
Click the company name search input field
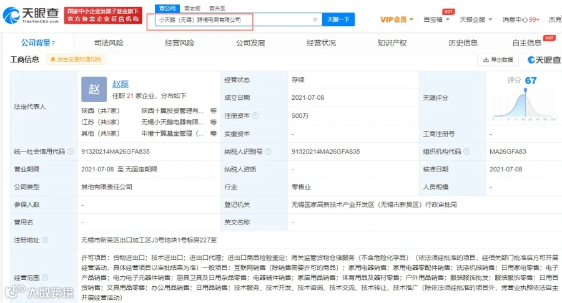[233, 20]
